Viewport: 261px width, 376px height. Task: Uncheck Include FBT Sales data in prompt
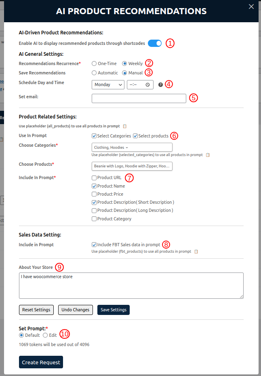pyautogui.click(x=94, y=245)
